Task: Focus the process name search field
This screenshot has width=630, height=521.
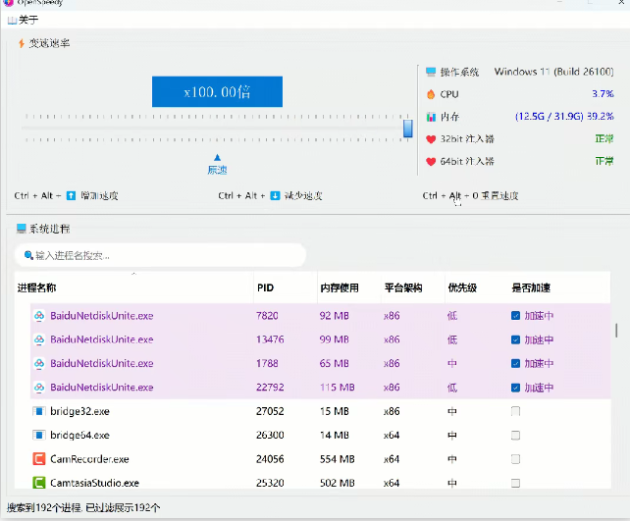Action: (161, 255)
